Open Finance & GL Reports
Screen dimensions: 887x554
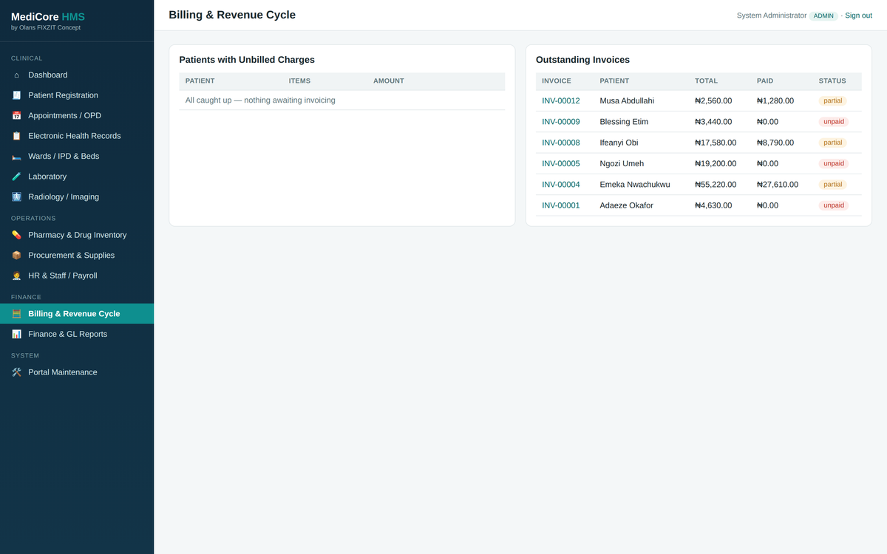pyautogui.click(x=77, y=334)
